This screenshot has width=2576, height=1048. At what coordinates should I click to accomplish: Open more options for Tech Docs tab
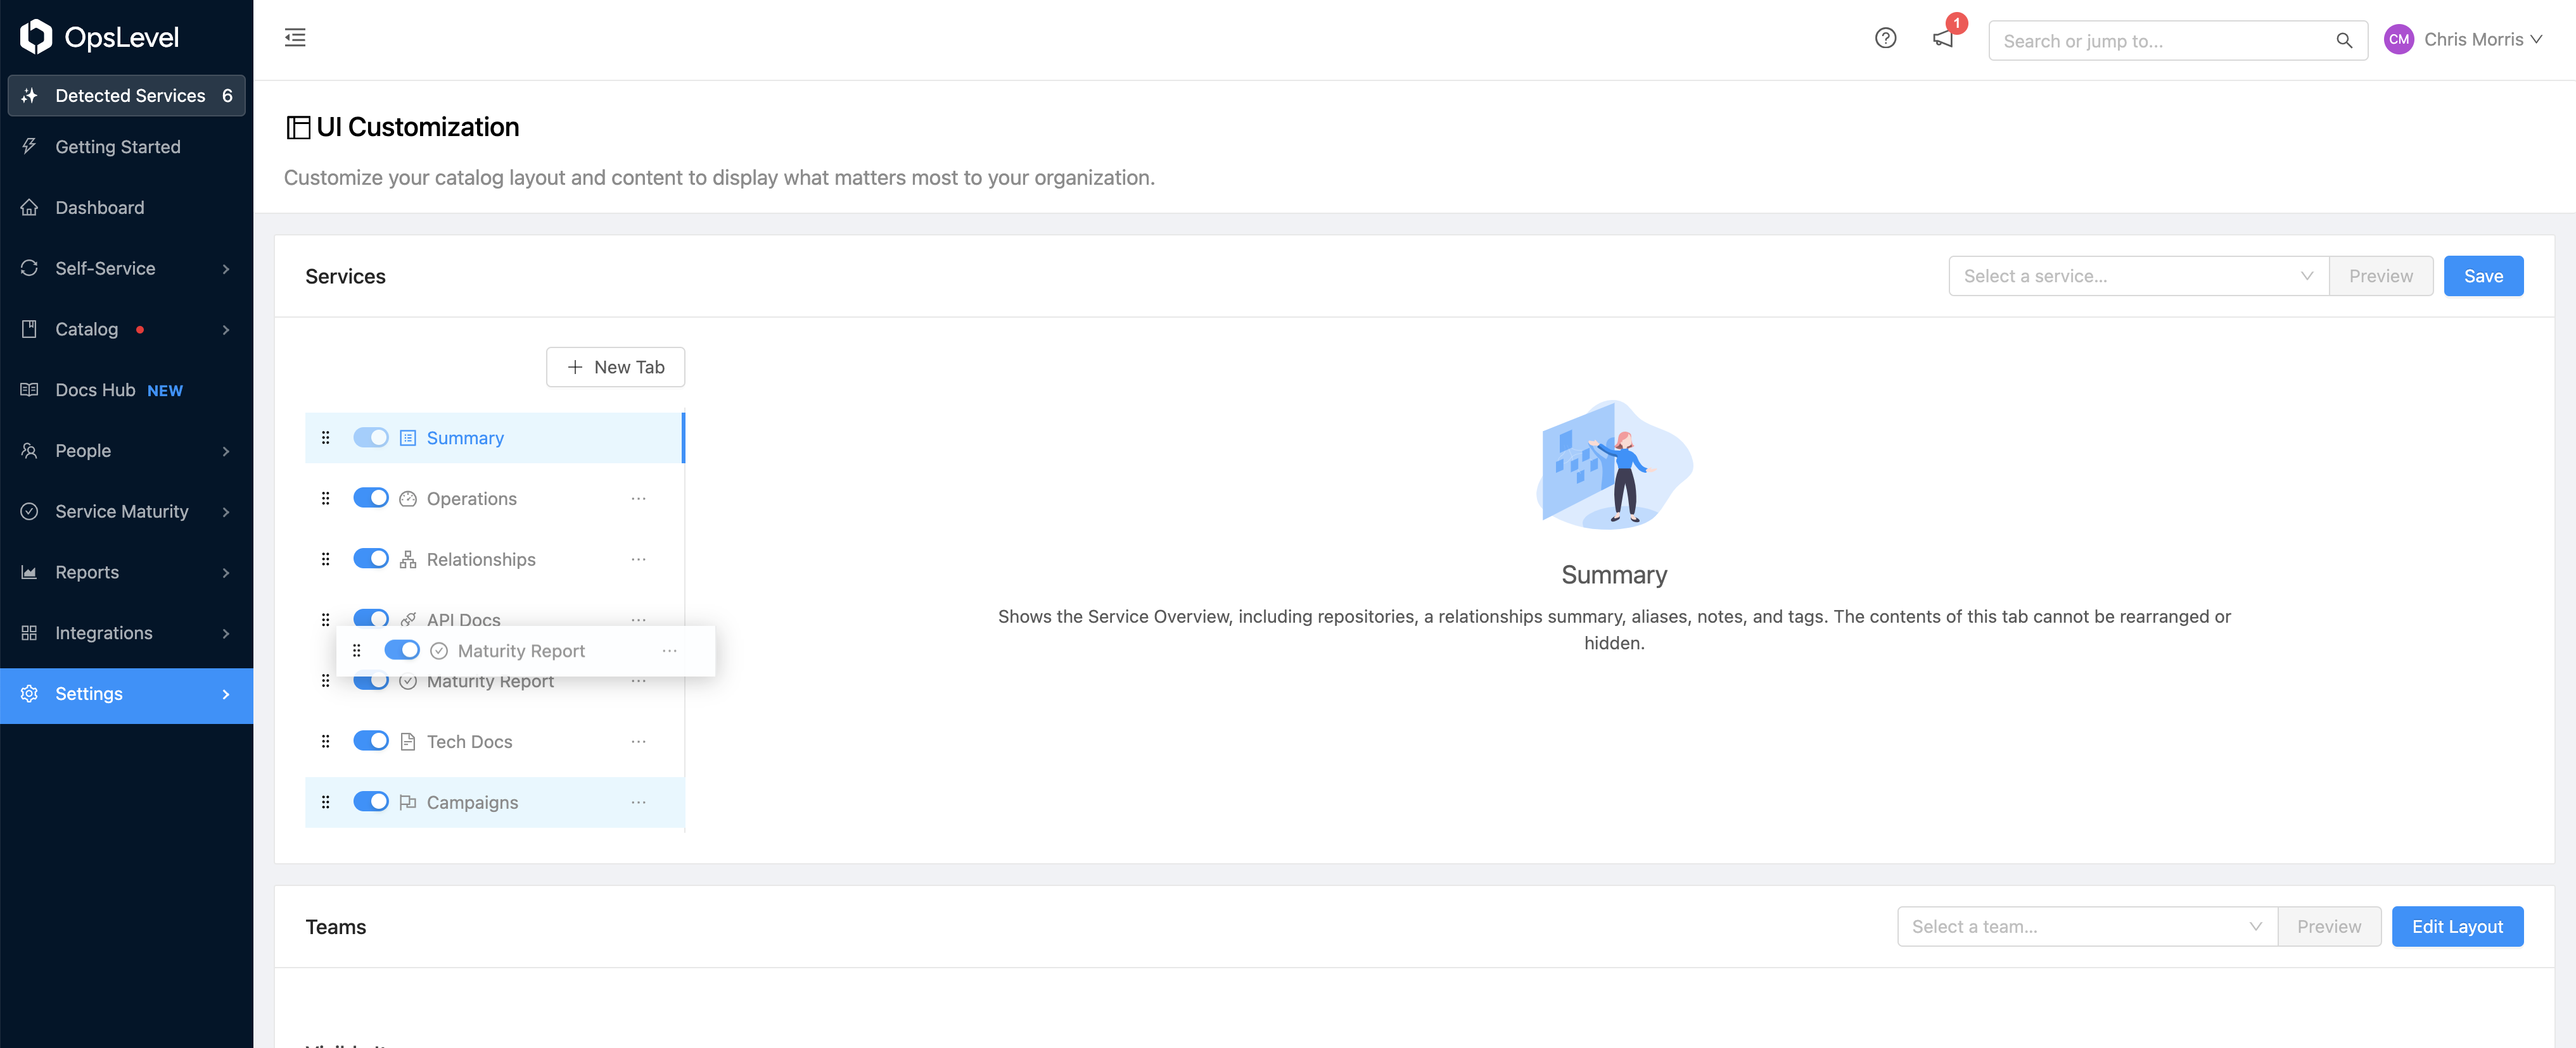tap(638, 741)
